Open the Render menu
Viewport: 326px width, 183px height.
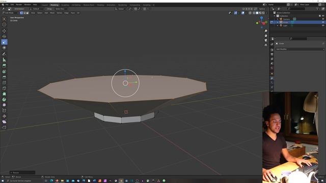19,5
